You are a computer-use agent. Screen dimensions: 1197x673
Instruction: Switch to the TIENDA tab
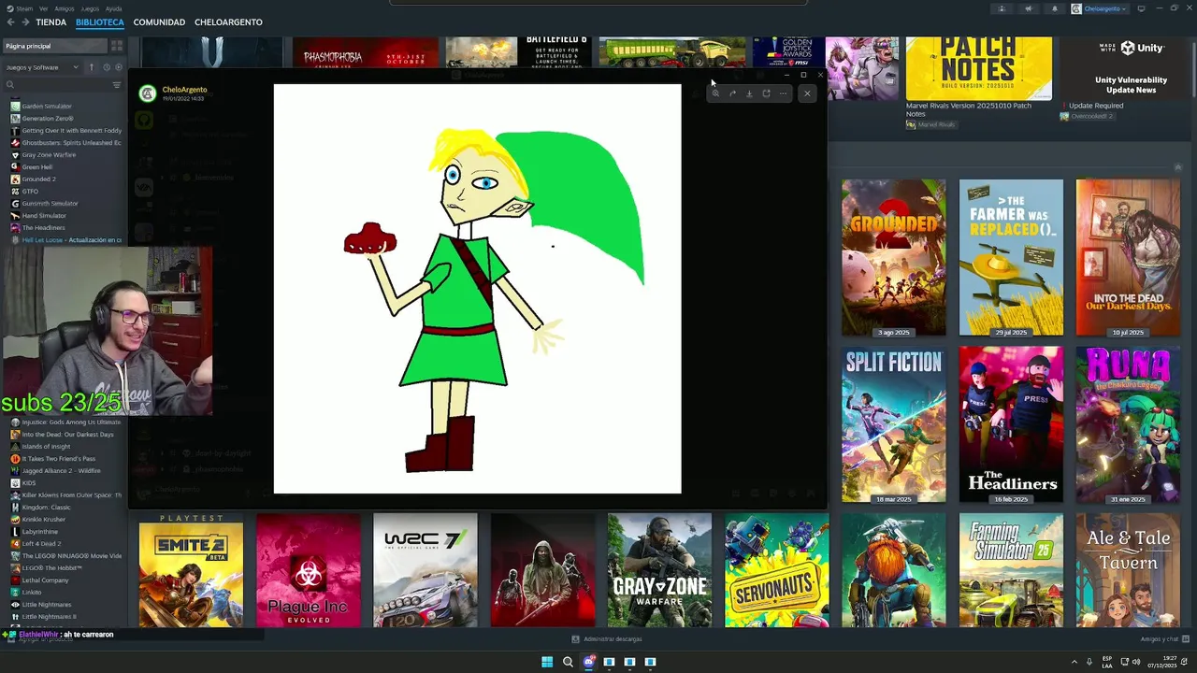(x=50, y=22)
